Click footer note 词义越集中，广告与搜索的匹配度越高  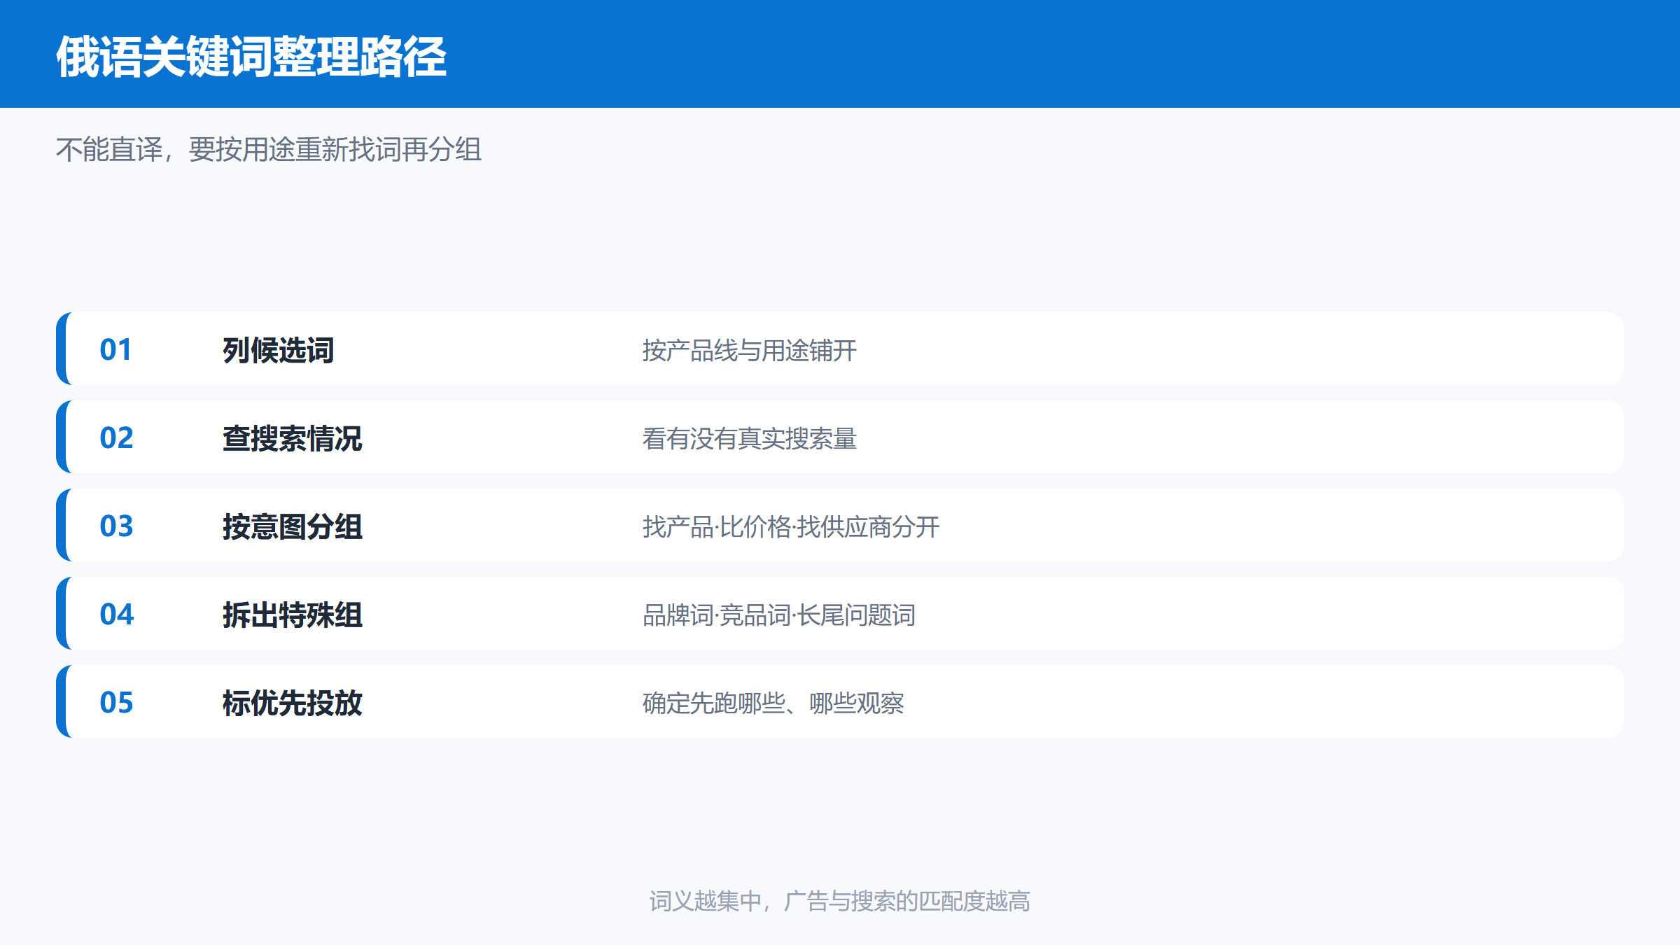point(840,901)
